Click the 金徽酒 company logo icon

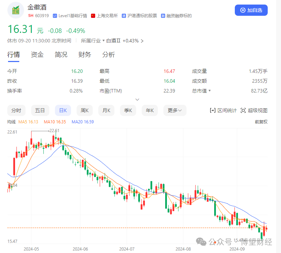click(x=16, y=11)
